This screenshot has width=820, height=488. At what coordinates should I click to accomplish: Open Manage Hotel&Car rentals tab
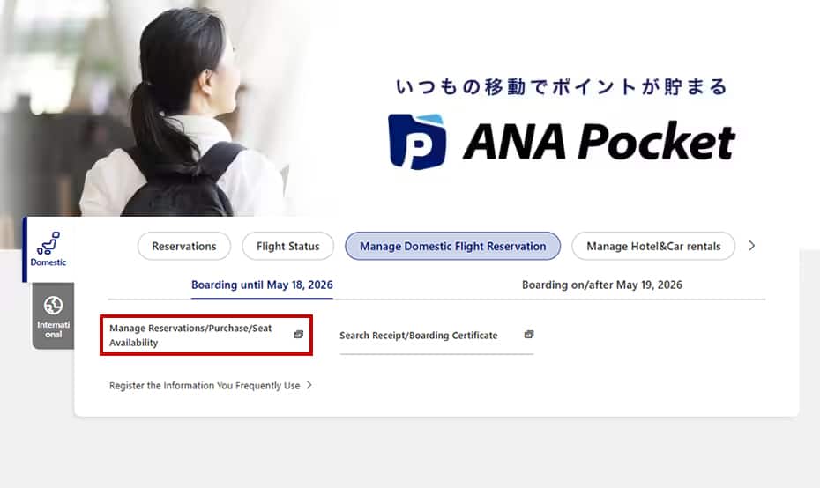pyautogui.click(x=653, y=247)
